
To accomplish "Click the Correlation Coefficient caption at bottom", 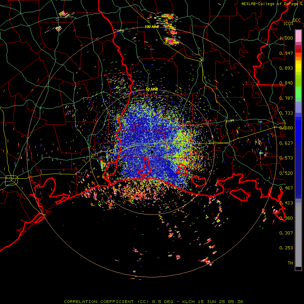I will coord(153,302).
